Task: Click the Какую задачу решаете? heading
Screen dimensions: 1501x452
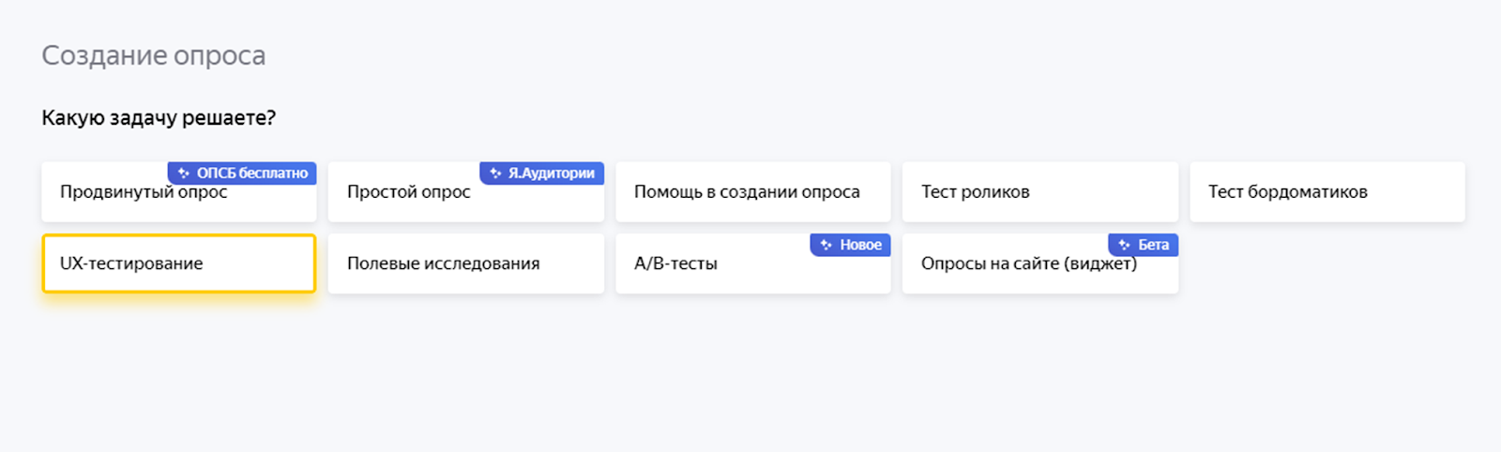Action: tap(159, 118)
